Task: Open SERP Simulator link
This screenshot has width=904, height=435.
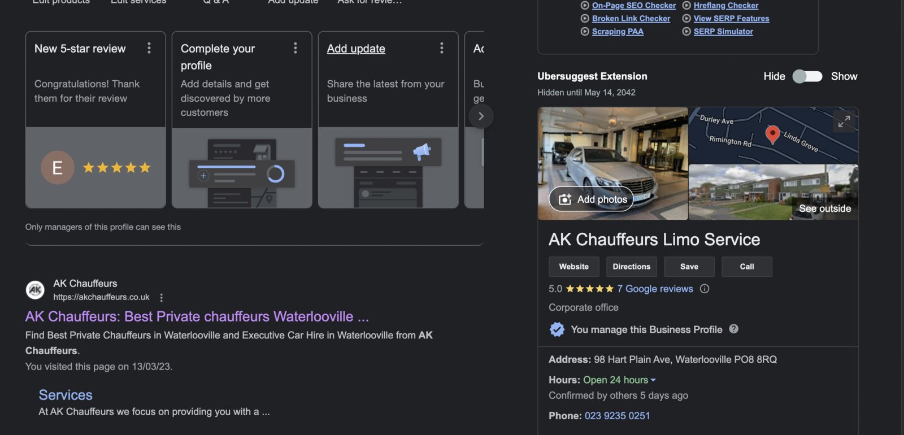Action: [x=723, y=32]
